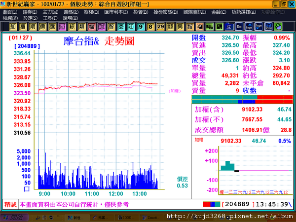The width and height of the screenshot is (296, 222).
Task: Open the 期權(O) menu
Action: [92, 12]
